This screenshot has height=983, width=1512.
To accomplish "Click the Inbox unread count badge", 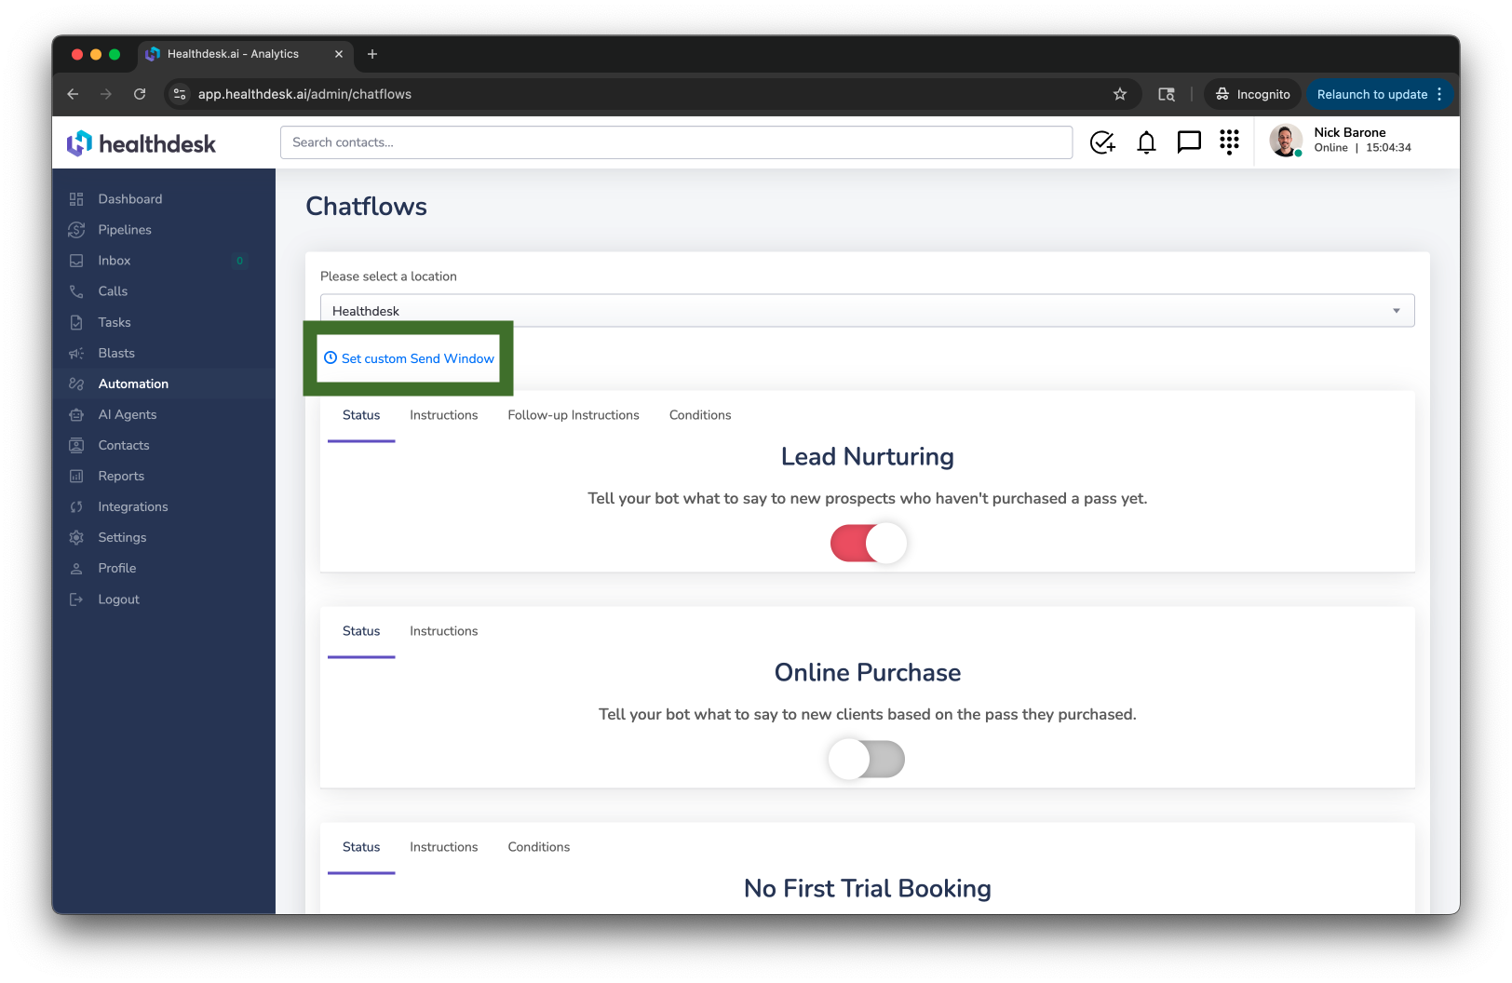I will [240, 261].
